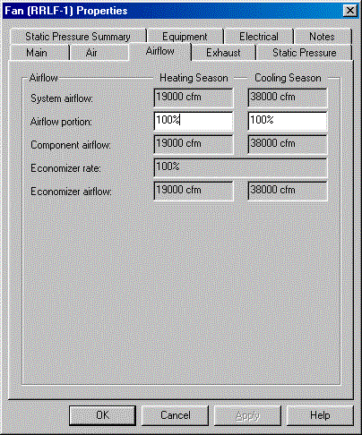Switch to the Air tab
Image resolution: width=362 pixels, height=435 pixels.
(91, 53)
